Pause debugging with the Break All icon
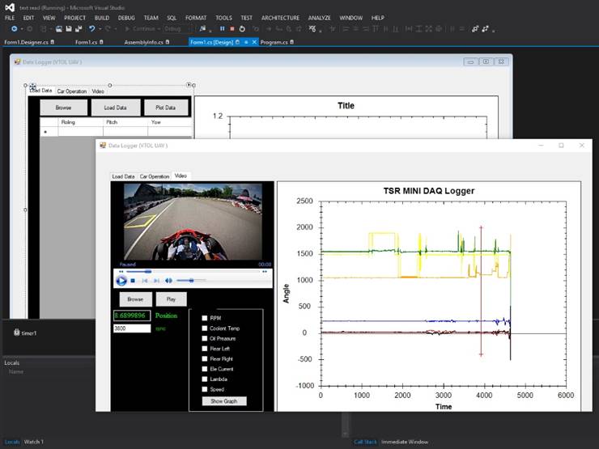 click(x=222, y=28)
